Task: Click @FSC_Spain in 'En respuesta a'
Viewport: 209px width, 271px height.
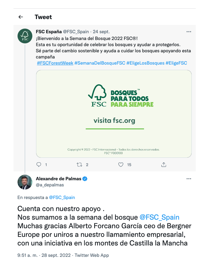Action: pyautogui.click(x=62, y=197)
